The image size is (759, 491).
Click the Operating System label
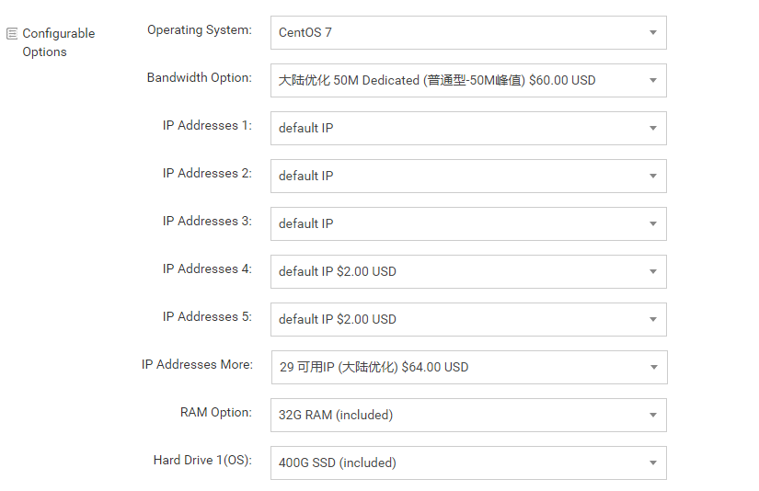(199, 30)
